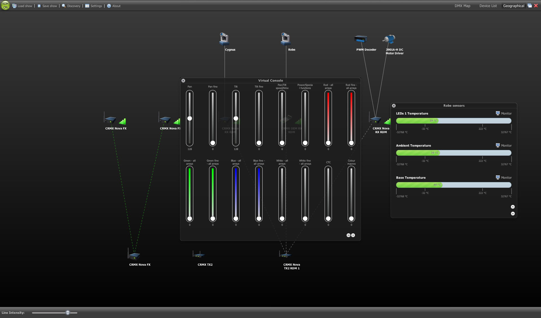
Task: Click the White - all arrays slider handle
Action: tap(282, 219)
